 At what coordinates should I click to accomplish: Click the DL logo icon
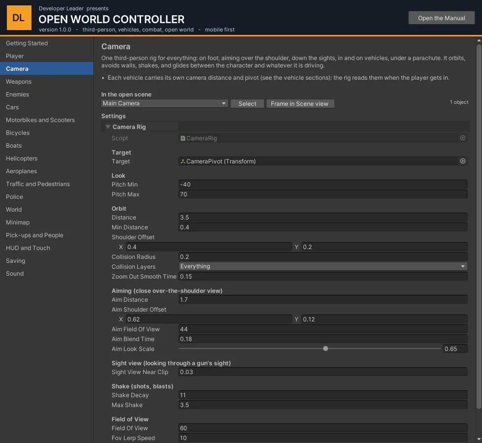tap(19, 18)
